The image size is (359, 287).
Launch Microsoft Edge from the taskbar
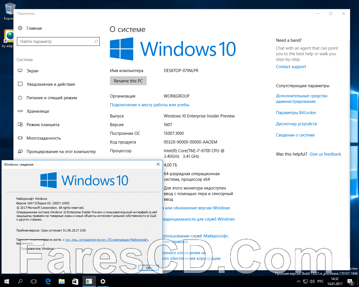click(48, 281)
